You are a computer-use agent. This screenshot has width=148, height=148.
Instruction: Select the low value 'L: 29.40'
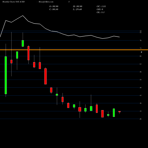pyautogui.click(x=77, y=9)
